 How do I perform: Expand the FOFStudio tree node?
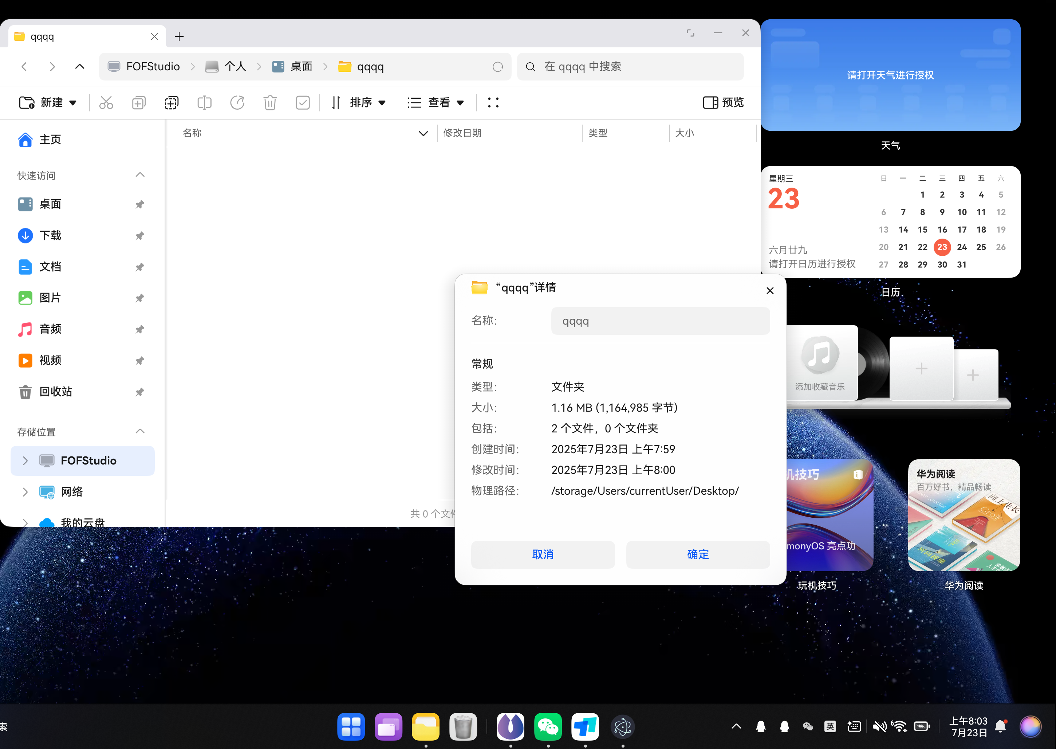pyautogui.click(x=25, y=460)
